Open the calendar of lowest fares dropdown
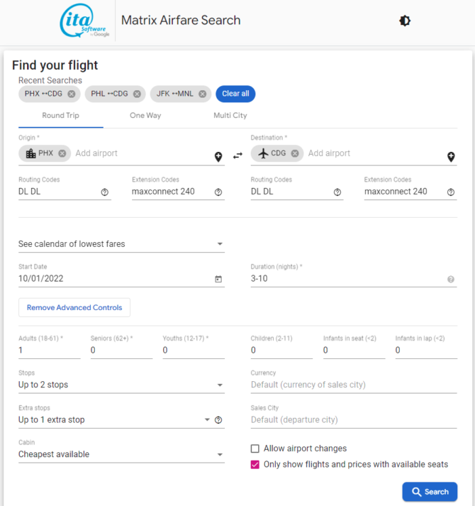 [121, 244]
